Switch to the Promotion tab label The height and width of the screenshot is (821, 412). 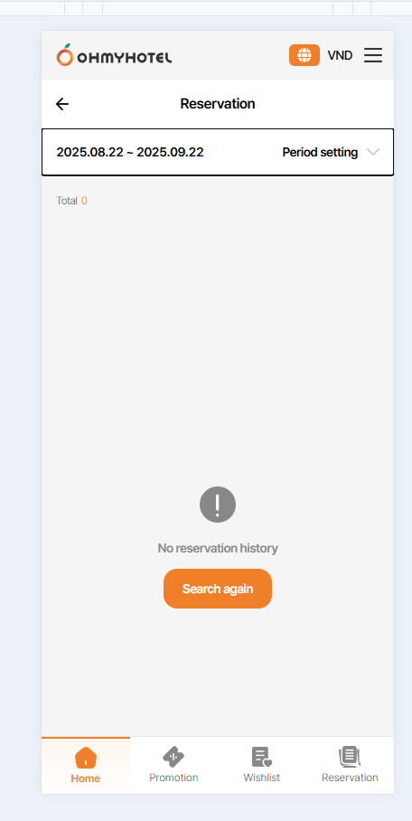(173, 778)
